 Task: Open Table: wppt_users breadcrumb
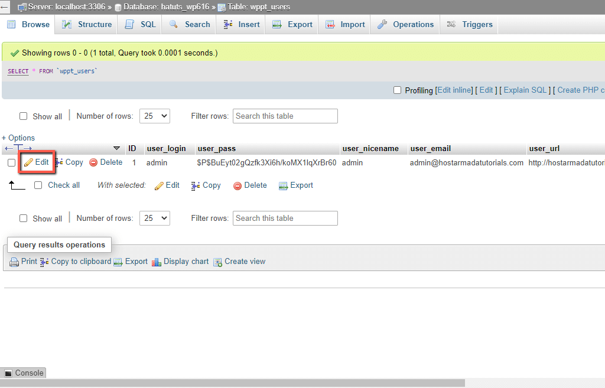click(259, 7)
